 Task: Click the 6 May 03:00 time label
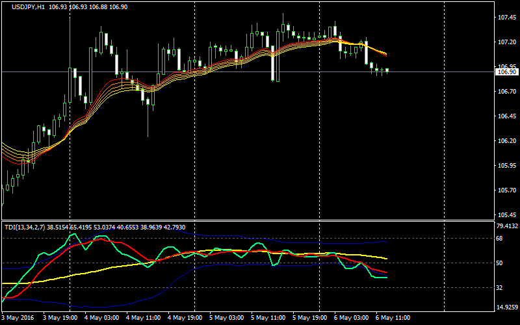352,318
